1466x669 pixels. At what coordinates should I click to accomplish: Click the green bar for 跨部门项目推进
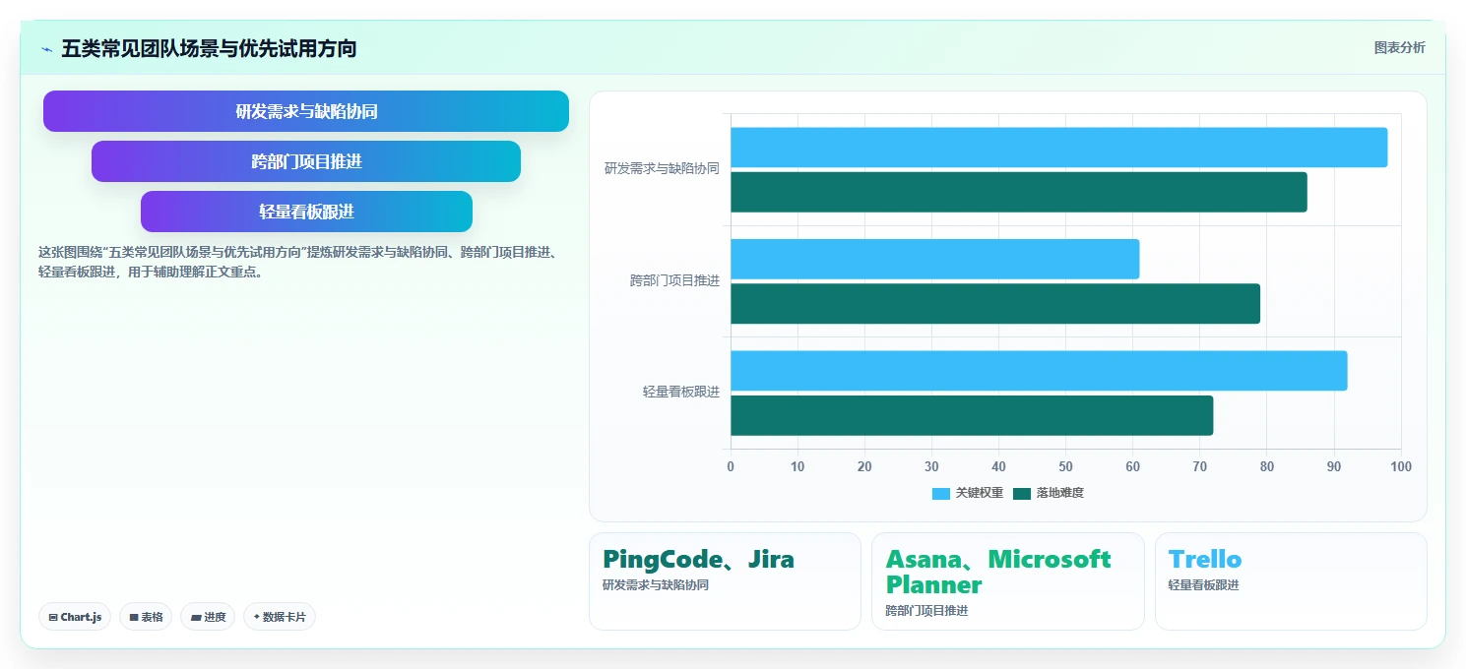[995, 304]
